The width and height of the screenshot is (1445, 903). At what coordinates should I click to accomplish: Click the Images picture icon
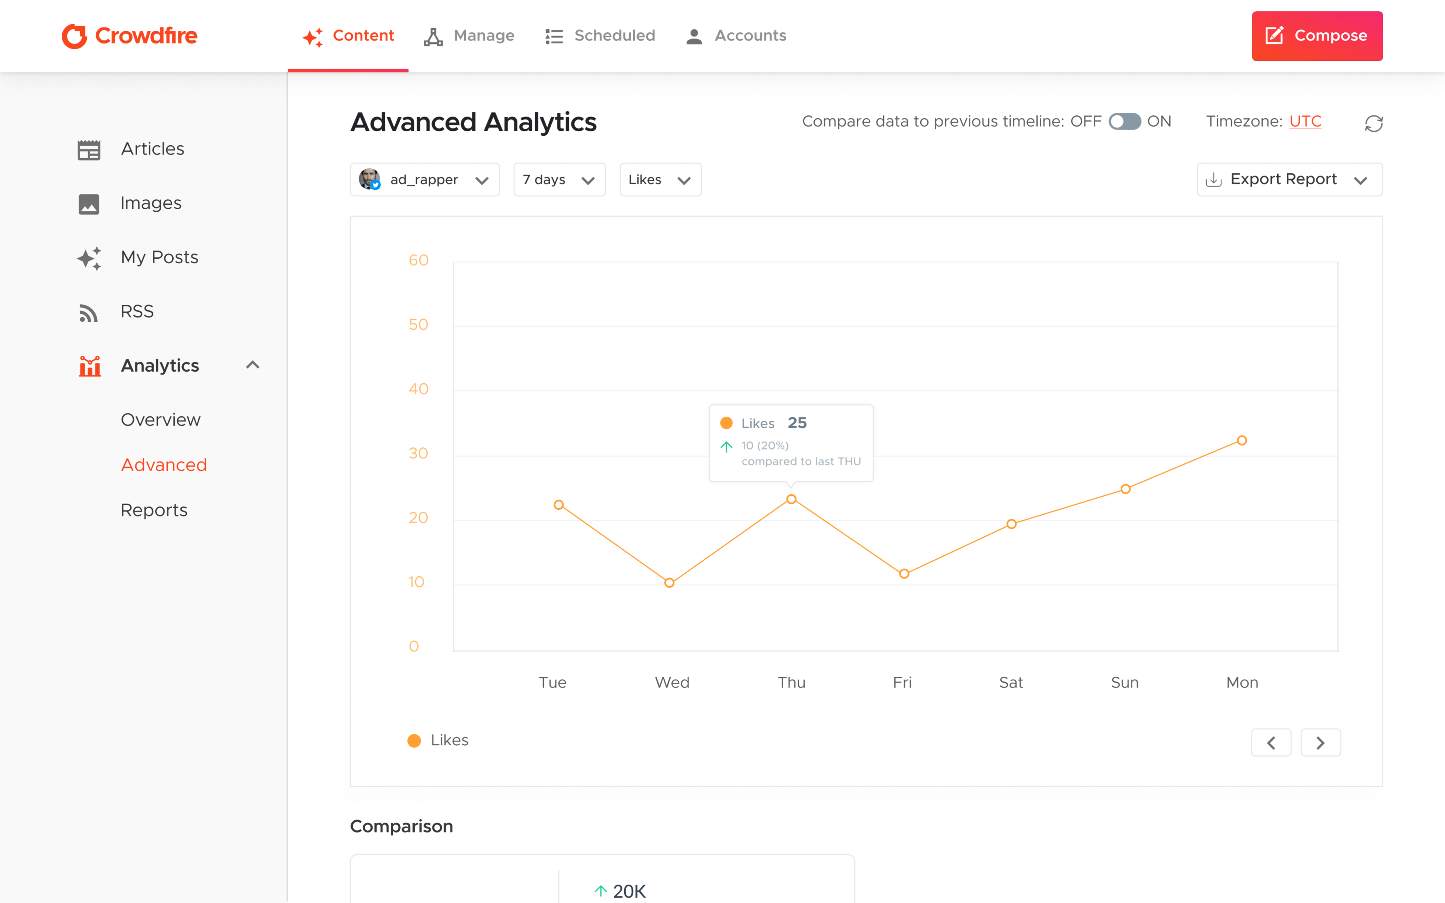[x=89, y=204]
